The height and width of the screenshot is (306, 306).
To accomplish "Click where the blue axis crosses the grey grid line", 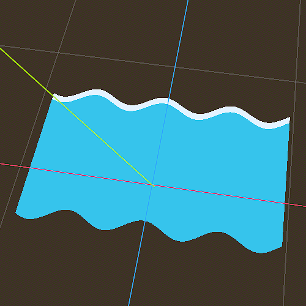I will pyautogui.click(x=174, y=67).
